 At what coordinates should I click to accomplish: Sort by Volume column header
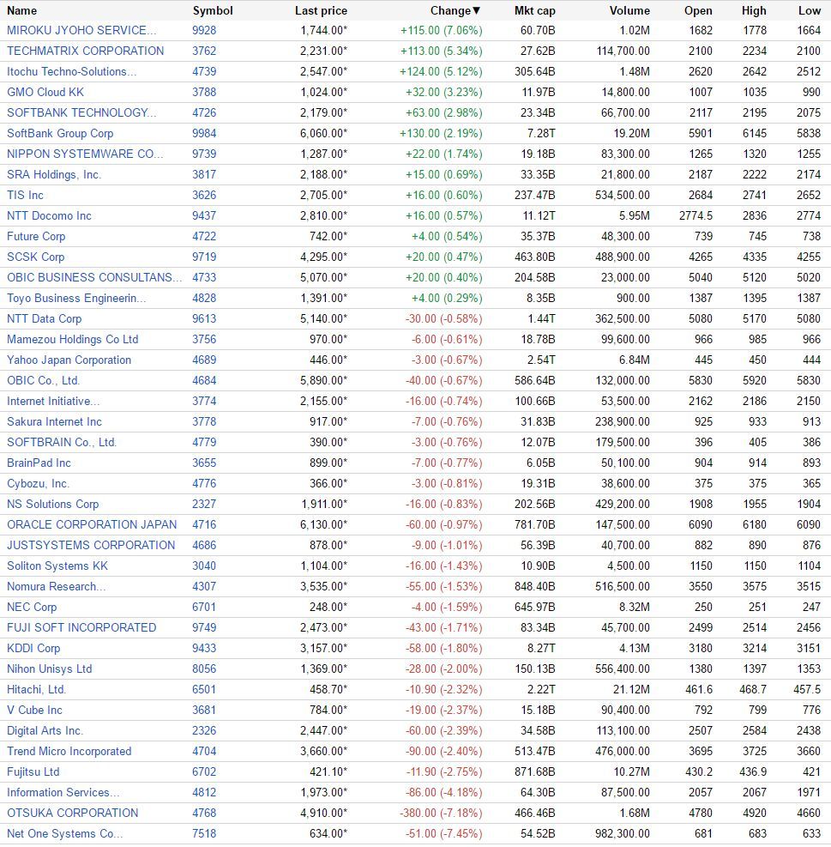tap(629, 10)
